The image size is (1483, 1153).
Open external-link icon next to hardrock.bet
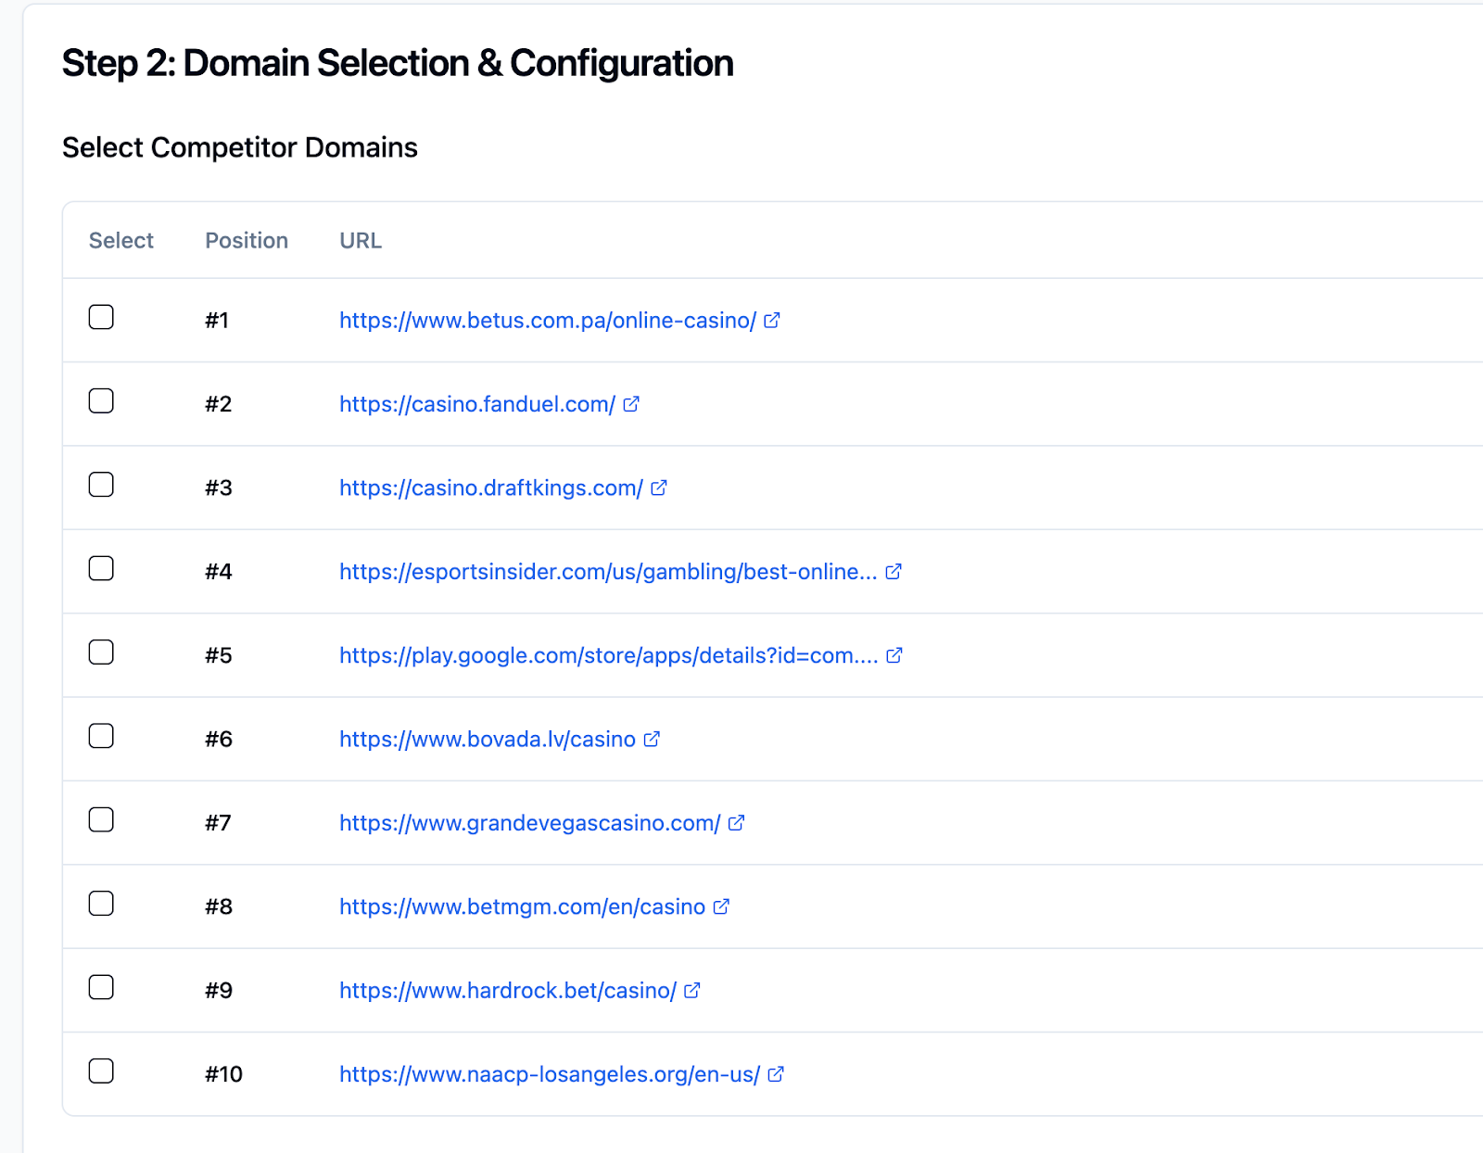click(x=692, y=991)
